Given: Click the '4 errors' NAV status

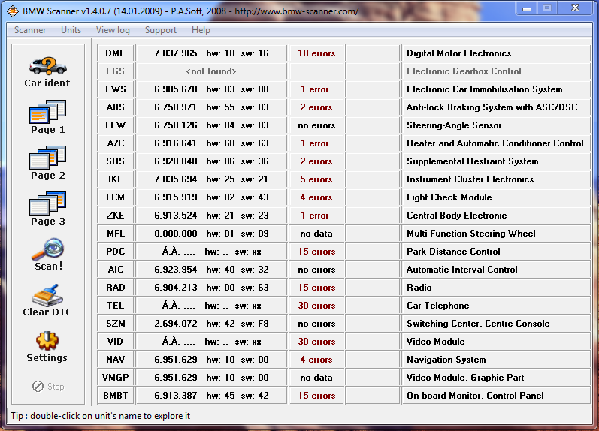Looking at the screenshot, I should pos(316,359).
